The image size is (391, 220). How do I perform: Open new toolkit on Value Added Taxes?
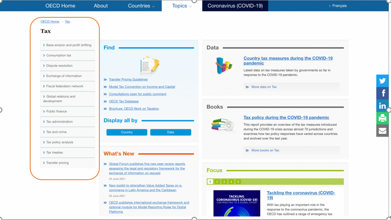click(146, 188)
